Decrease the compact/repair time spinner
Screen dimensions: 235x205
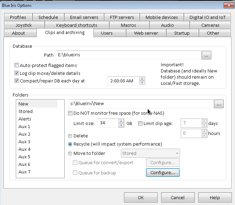142,83
